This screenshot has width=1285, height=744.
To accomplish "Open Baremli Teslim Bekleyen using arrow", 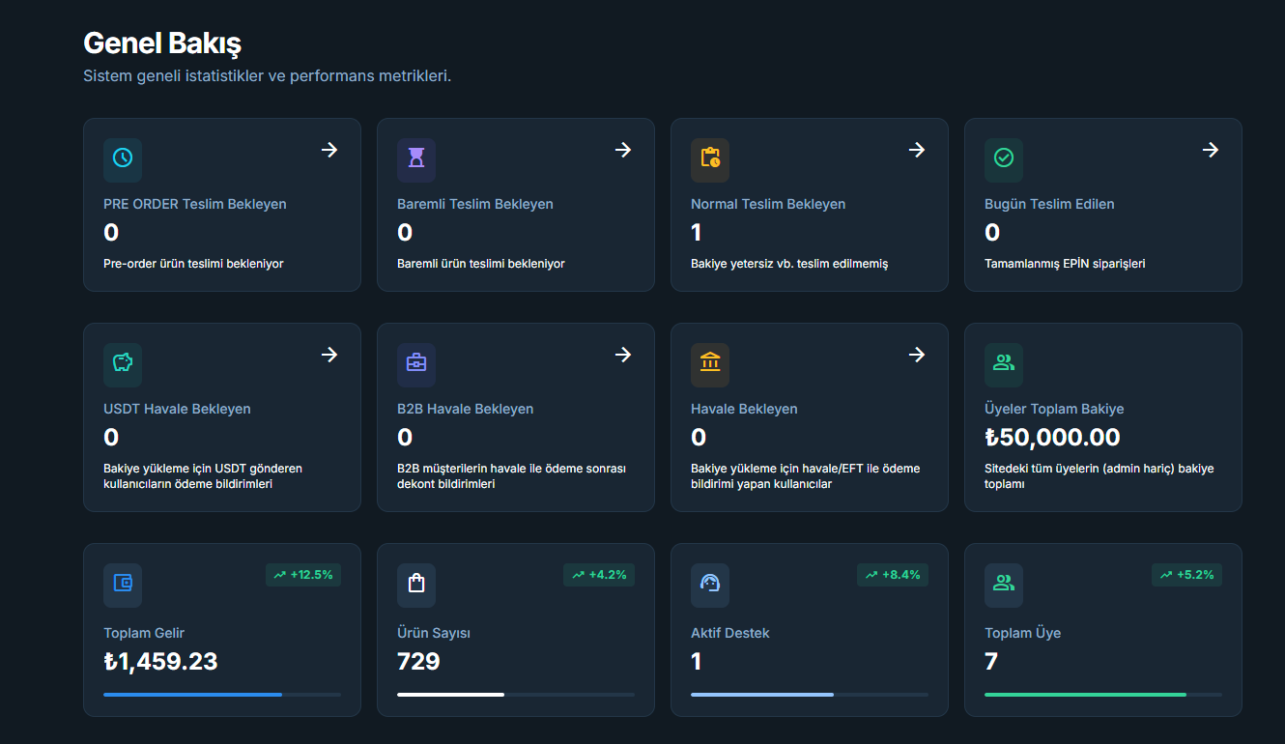I will coord(623,150).
